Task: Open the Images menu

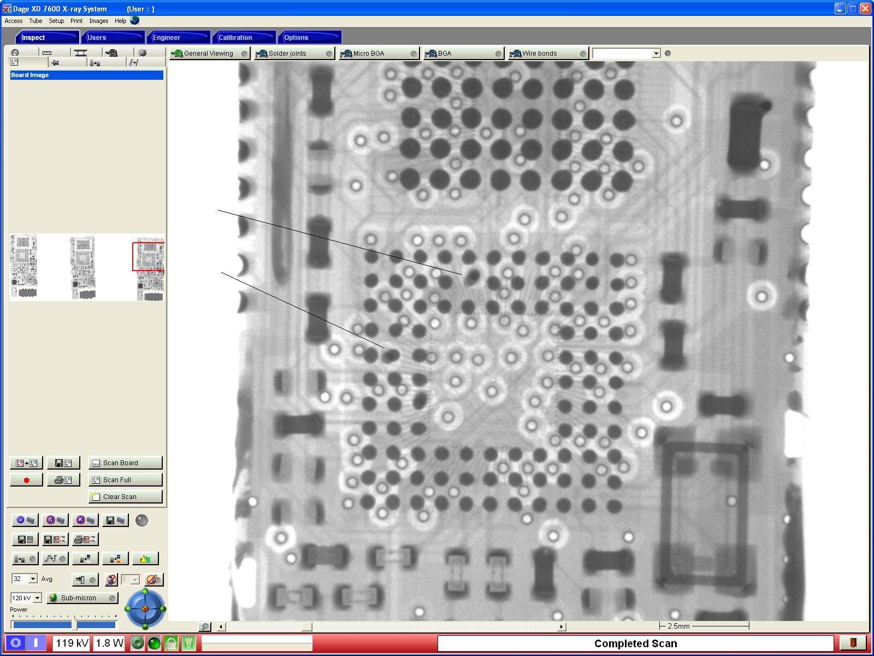Action: (98, 21)
